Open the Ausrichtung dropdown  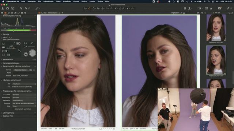click(x=24, y=98)
